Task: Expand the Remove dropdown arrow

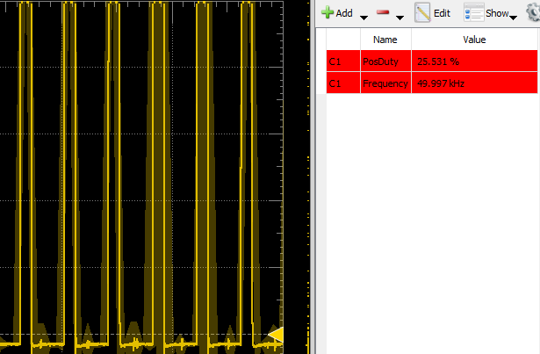Action: tap(401, 17)
